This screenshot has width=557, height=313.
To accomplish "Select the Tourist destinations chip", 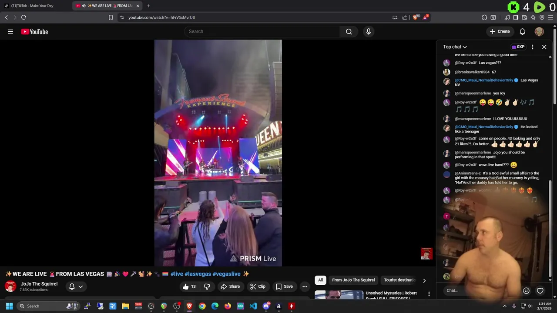I will point(399,280).
